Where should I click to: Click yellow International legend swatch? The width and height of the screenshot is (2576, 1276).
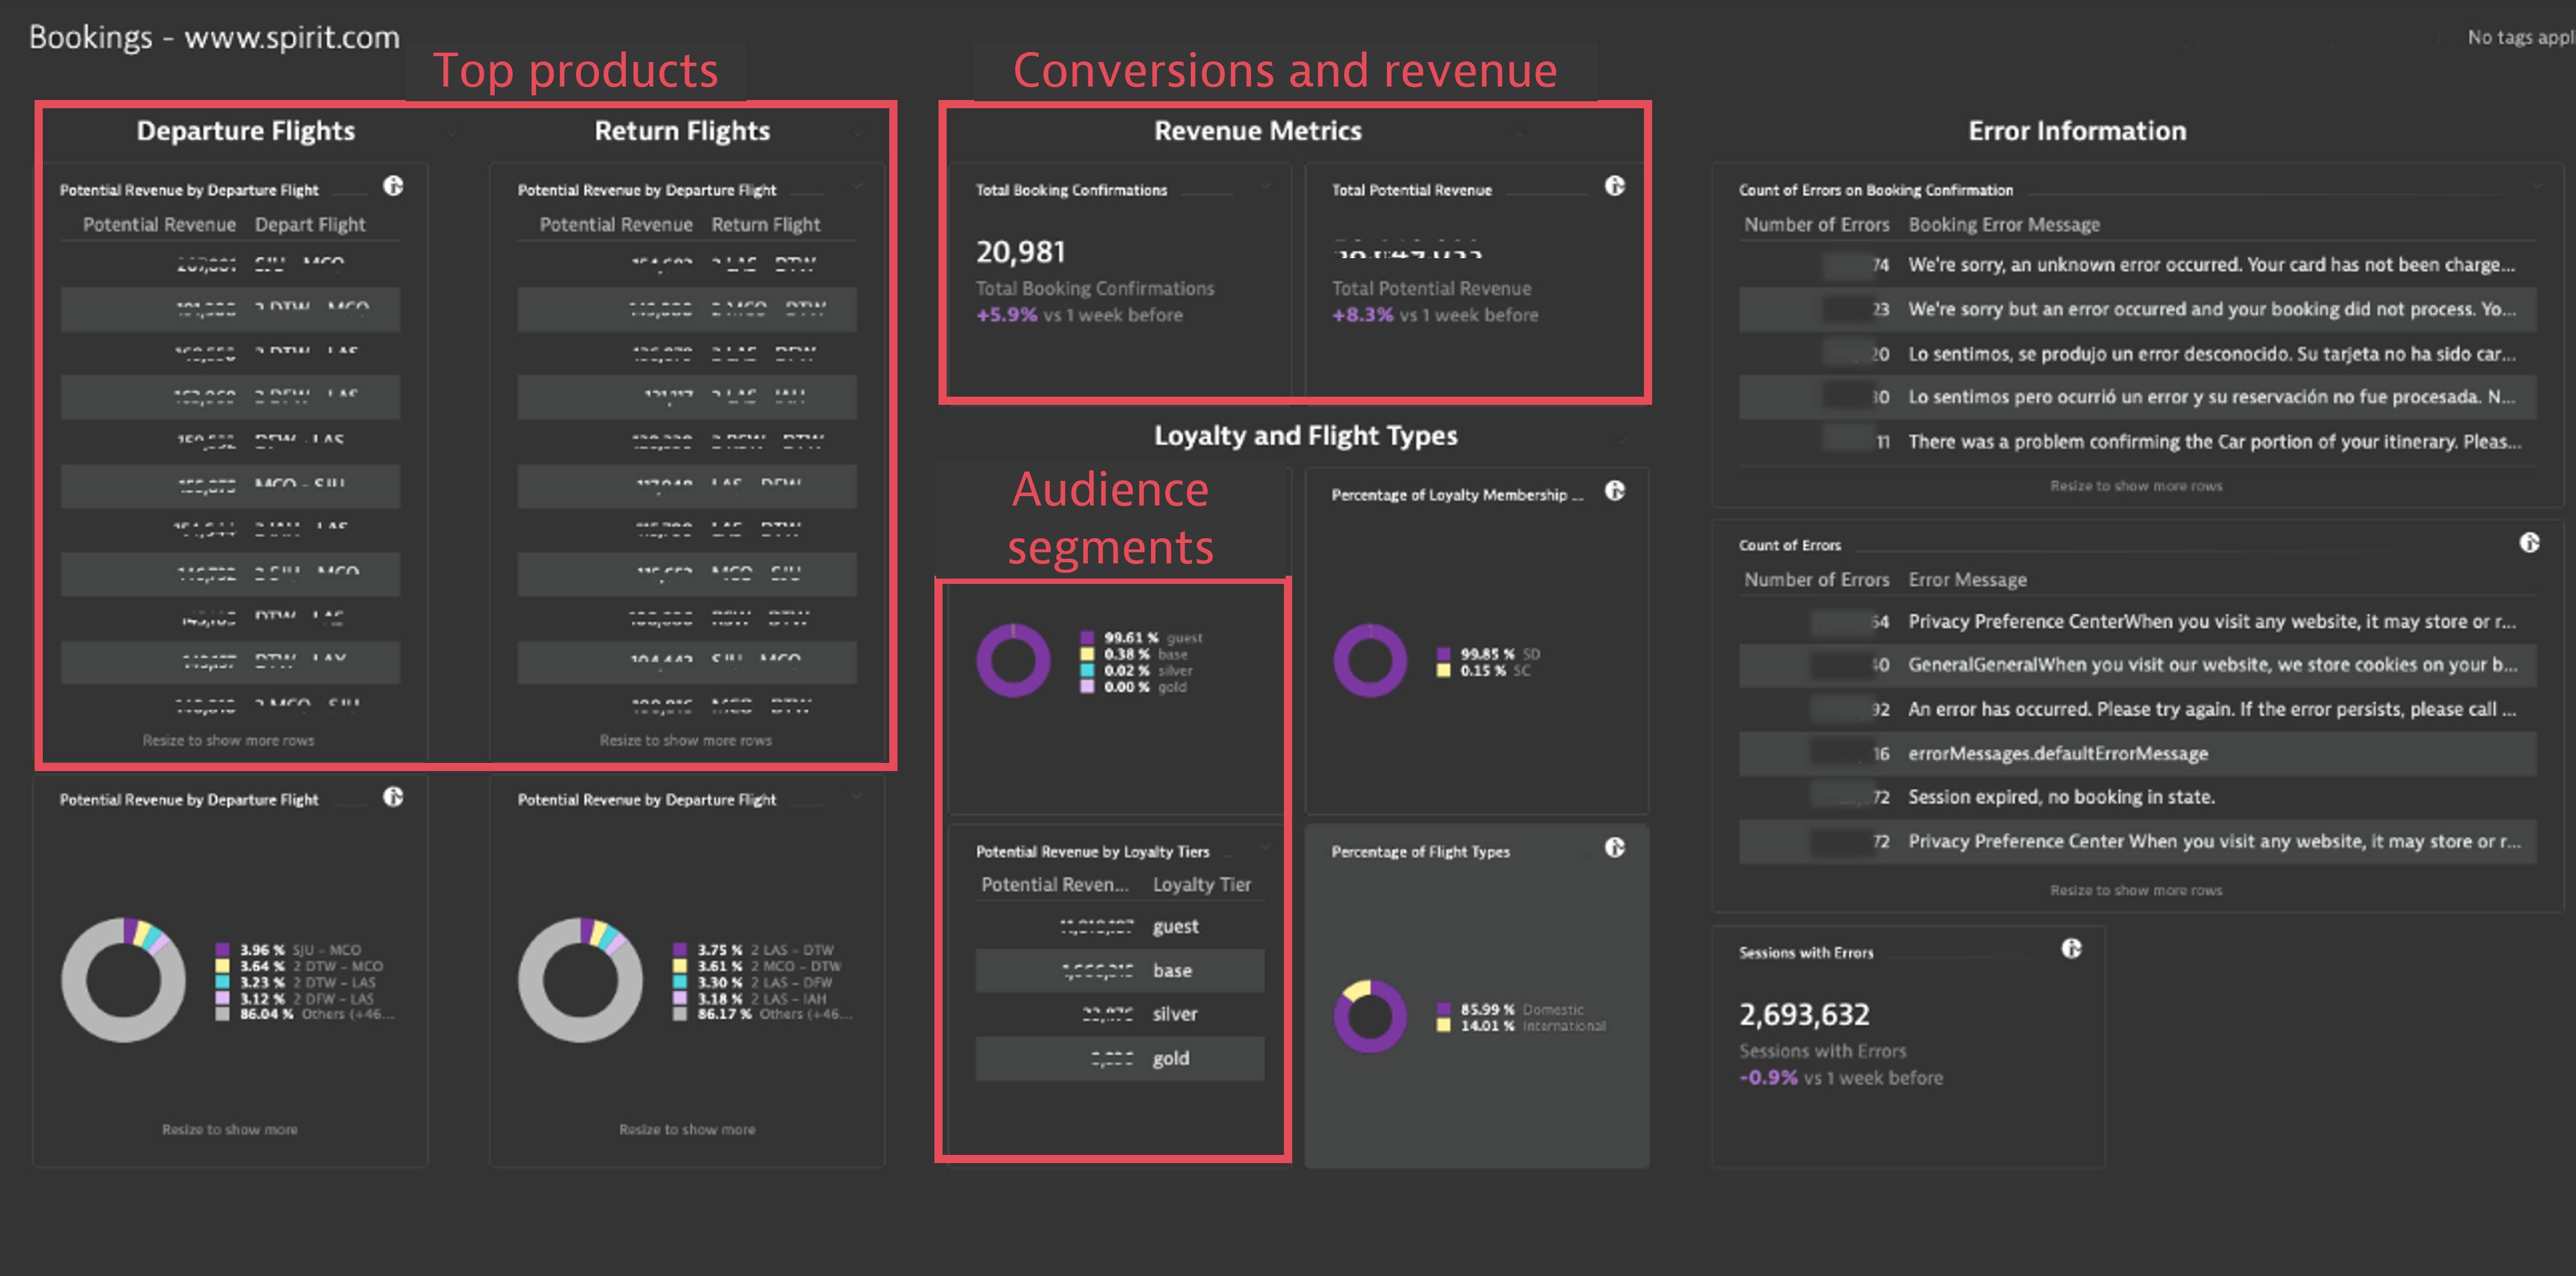(x=1443, y=1026)
